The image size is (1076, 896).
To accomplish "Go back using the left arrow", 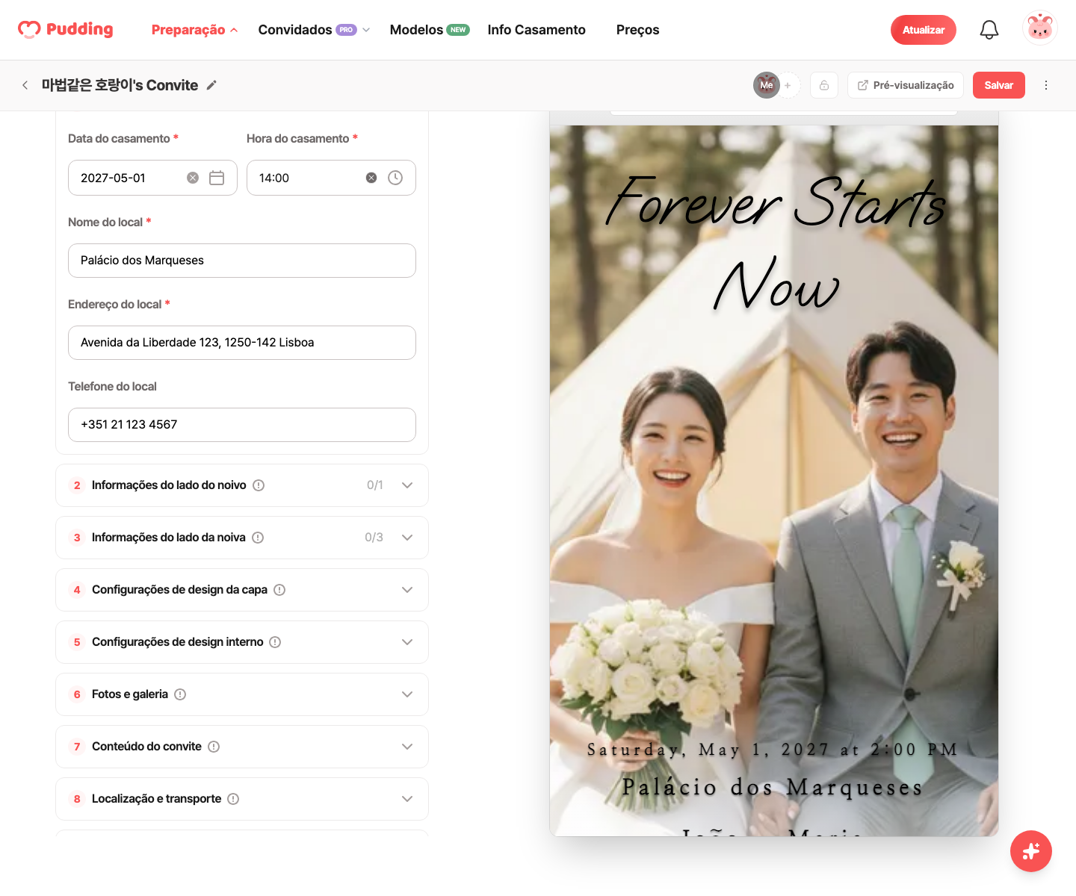I will (x=25, y=85).
